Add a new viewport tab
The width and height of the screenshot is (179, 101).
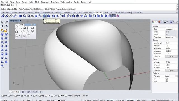pos(40,92)
